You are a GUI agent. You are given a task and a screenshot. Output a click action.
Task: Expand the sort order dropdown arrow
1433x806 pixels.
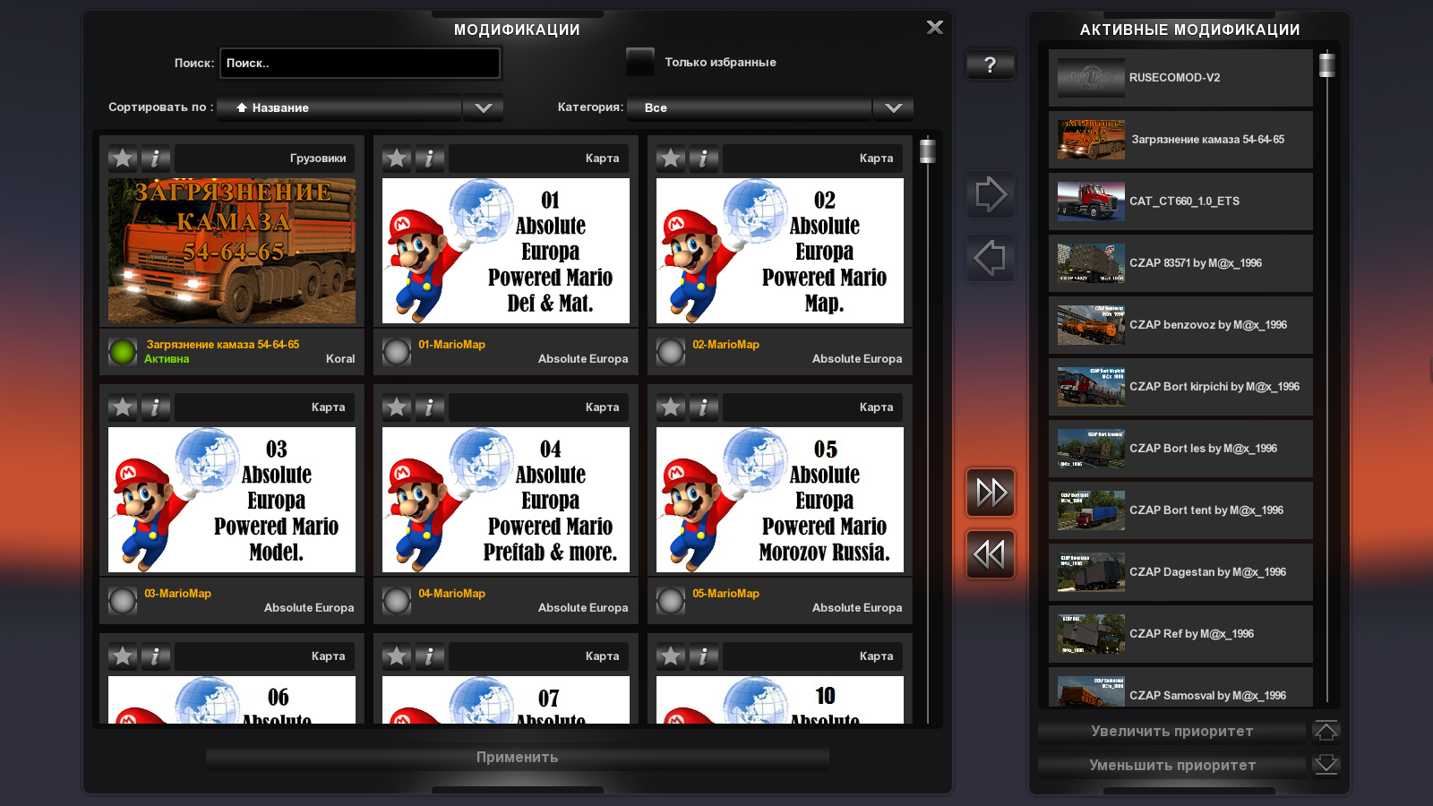(x=484, y=107)
